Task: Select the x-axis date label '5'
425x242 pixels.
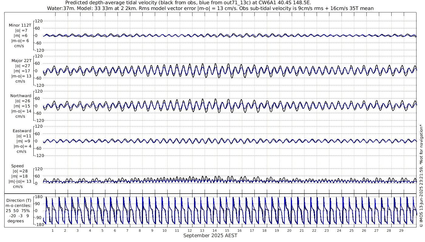Action: point(102,231)
